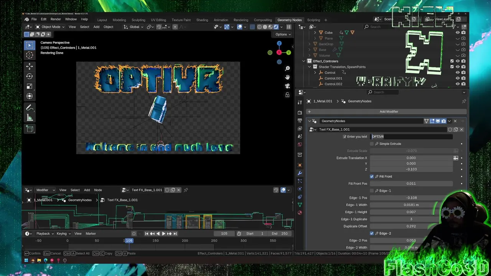Click the Add Modifier button
The height and width of the screenshot is (276, 491).
click(x=387, y=112)
